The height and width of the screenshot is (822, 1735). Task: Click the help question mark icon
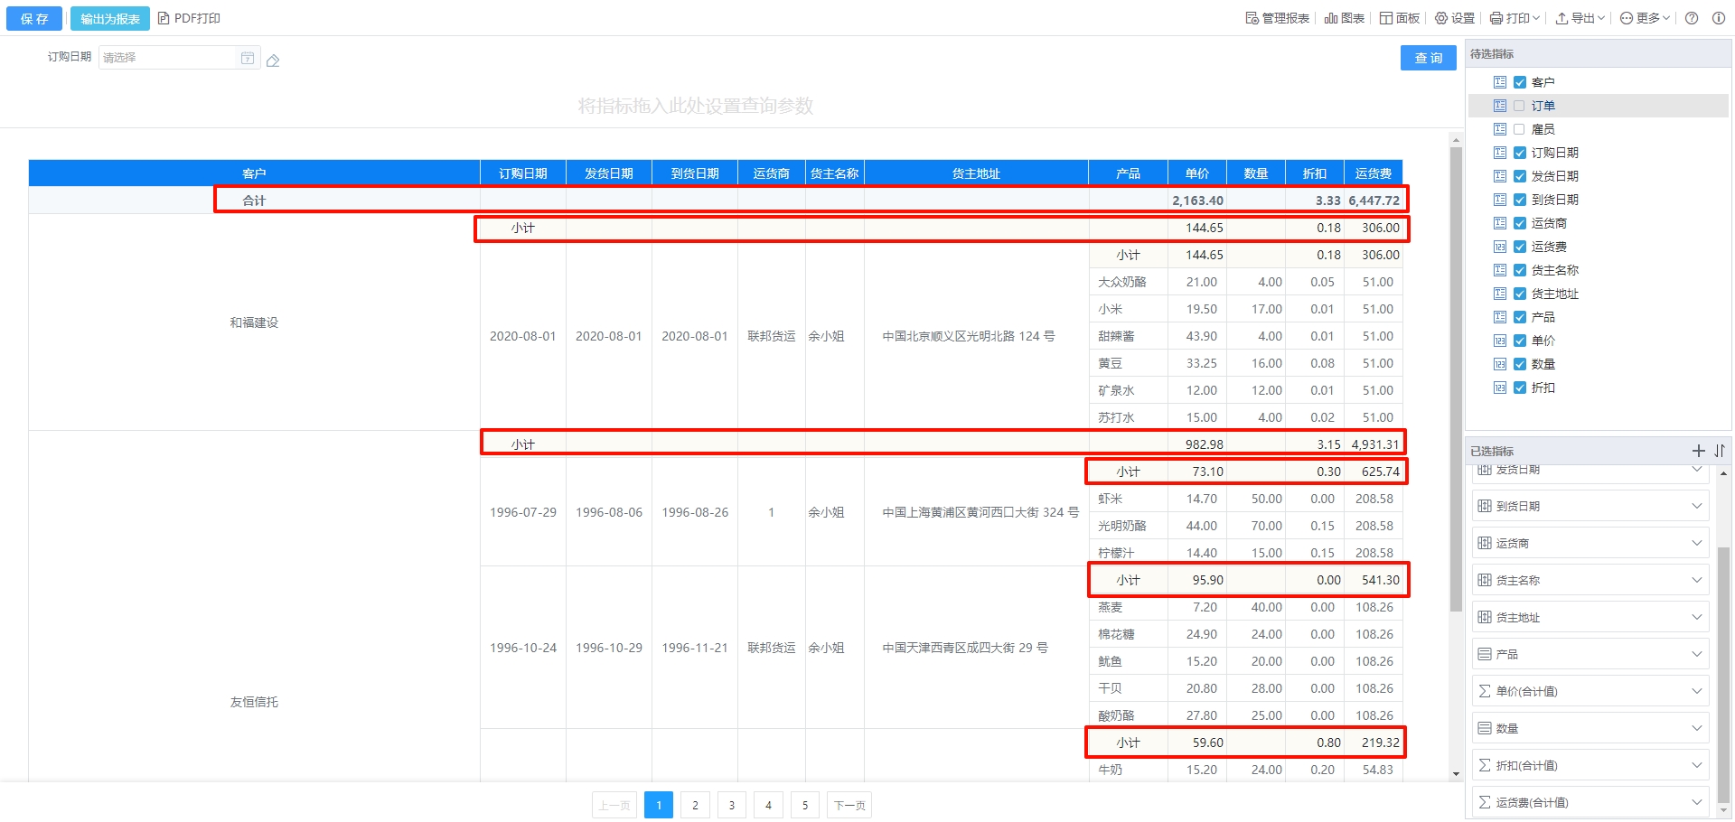point(1692,18)
